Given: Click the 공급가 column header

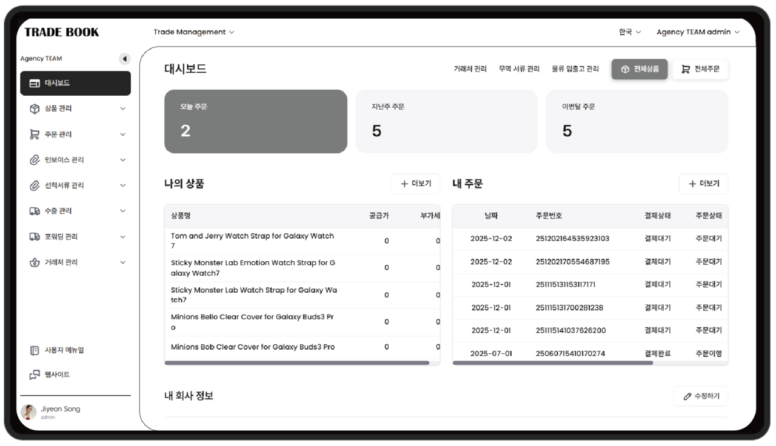Looking at the screenshot, I should (379, 216).
